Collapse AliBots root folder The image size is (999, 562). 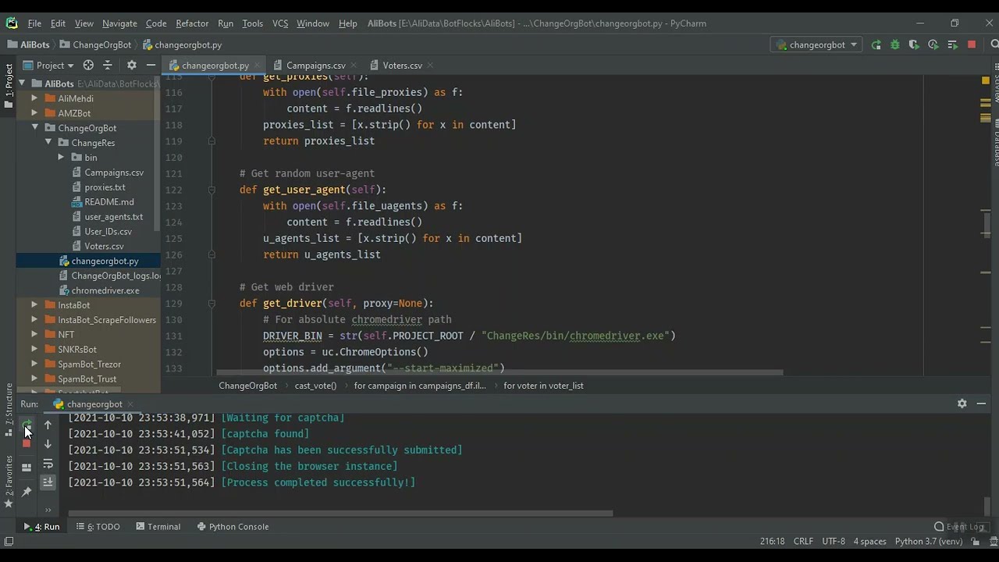(x=22, y=84)
